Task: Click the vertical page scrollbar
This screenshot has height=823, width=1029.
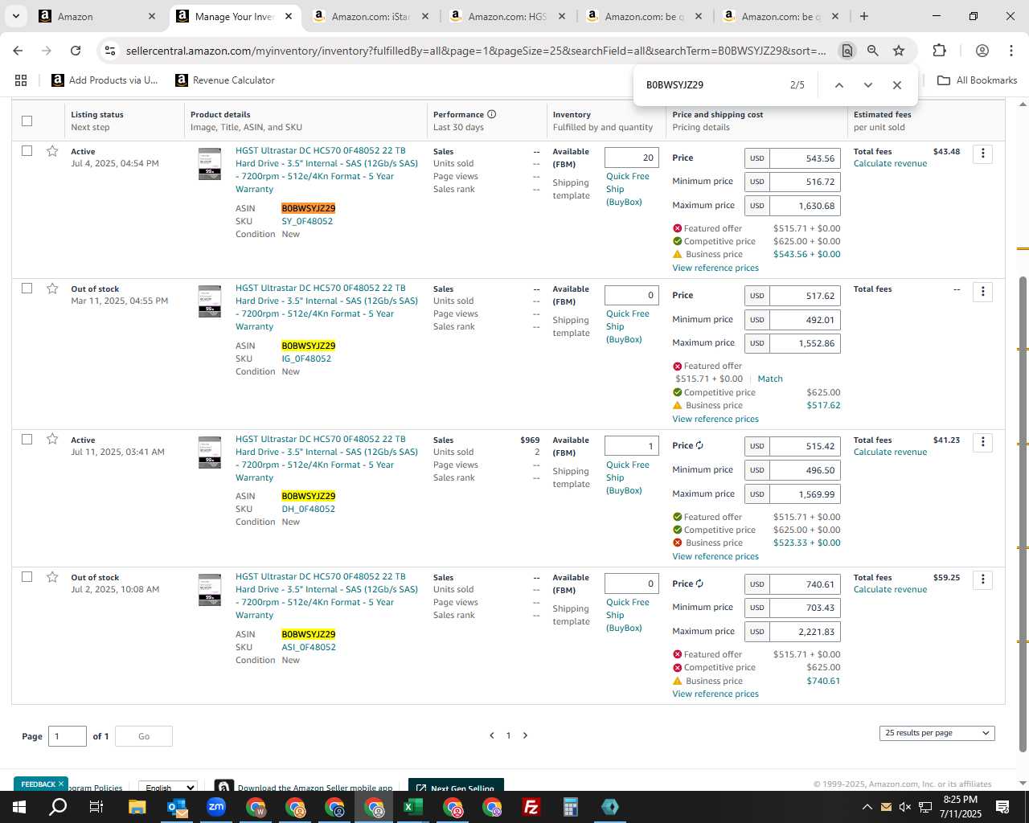Action: (x=1023, y=514)
